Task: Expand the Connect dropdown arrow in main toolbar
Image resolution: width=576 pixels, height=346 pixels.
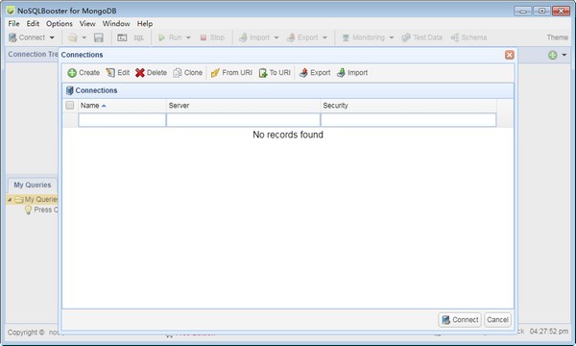Action: (x=52, y=37)
